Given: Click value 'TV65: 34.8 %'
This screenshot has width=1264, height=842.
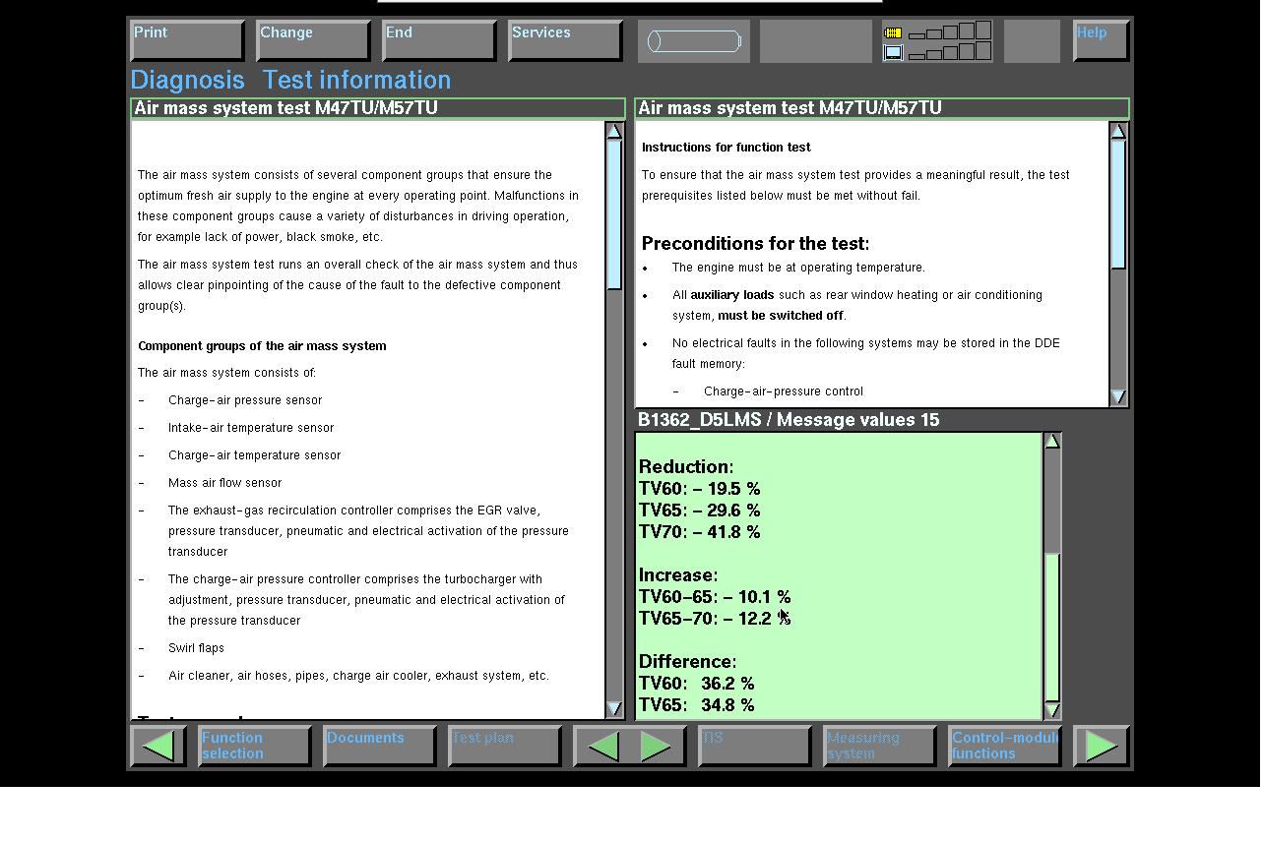Looking at the screenshot, I should point(696,705).
